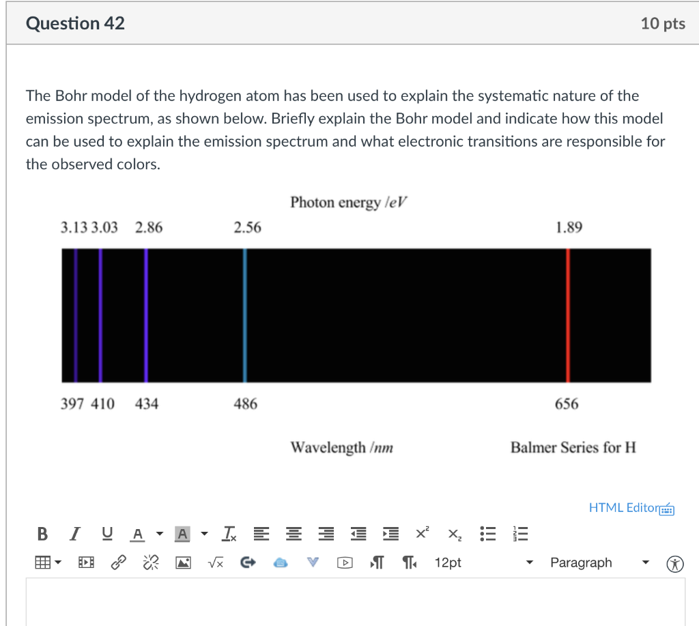Click the remove link icon

pyautogui.click(x=150, y=563)
